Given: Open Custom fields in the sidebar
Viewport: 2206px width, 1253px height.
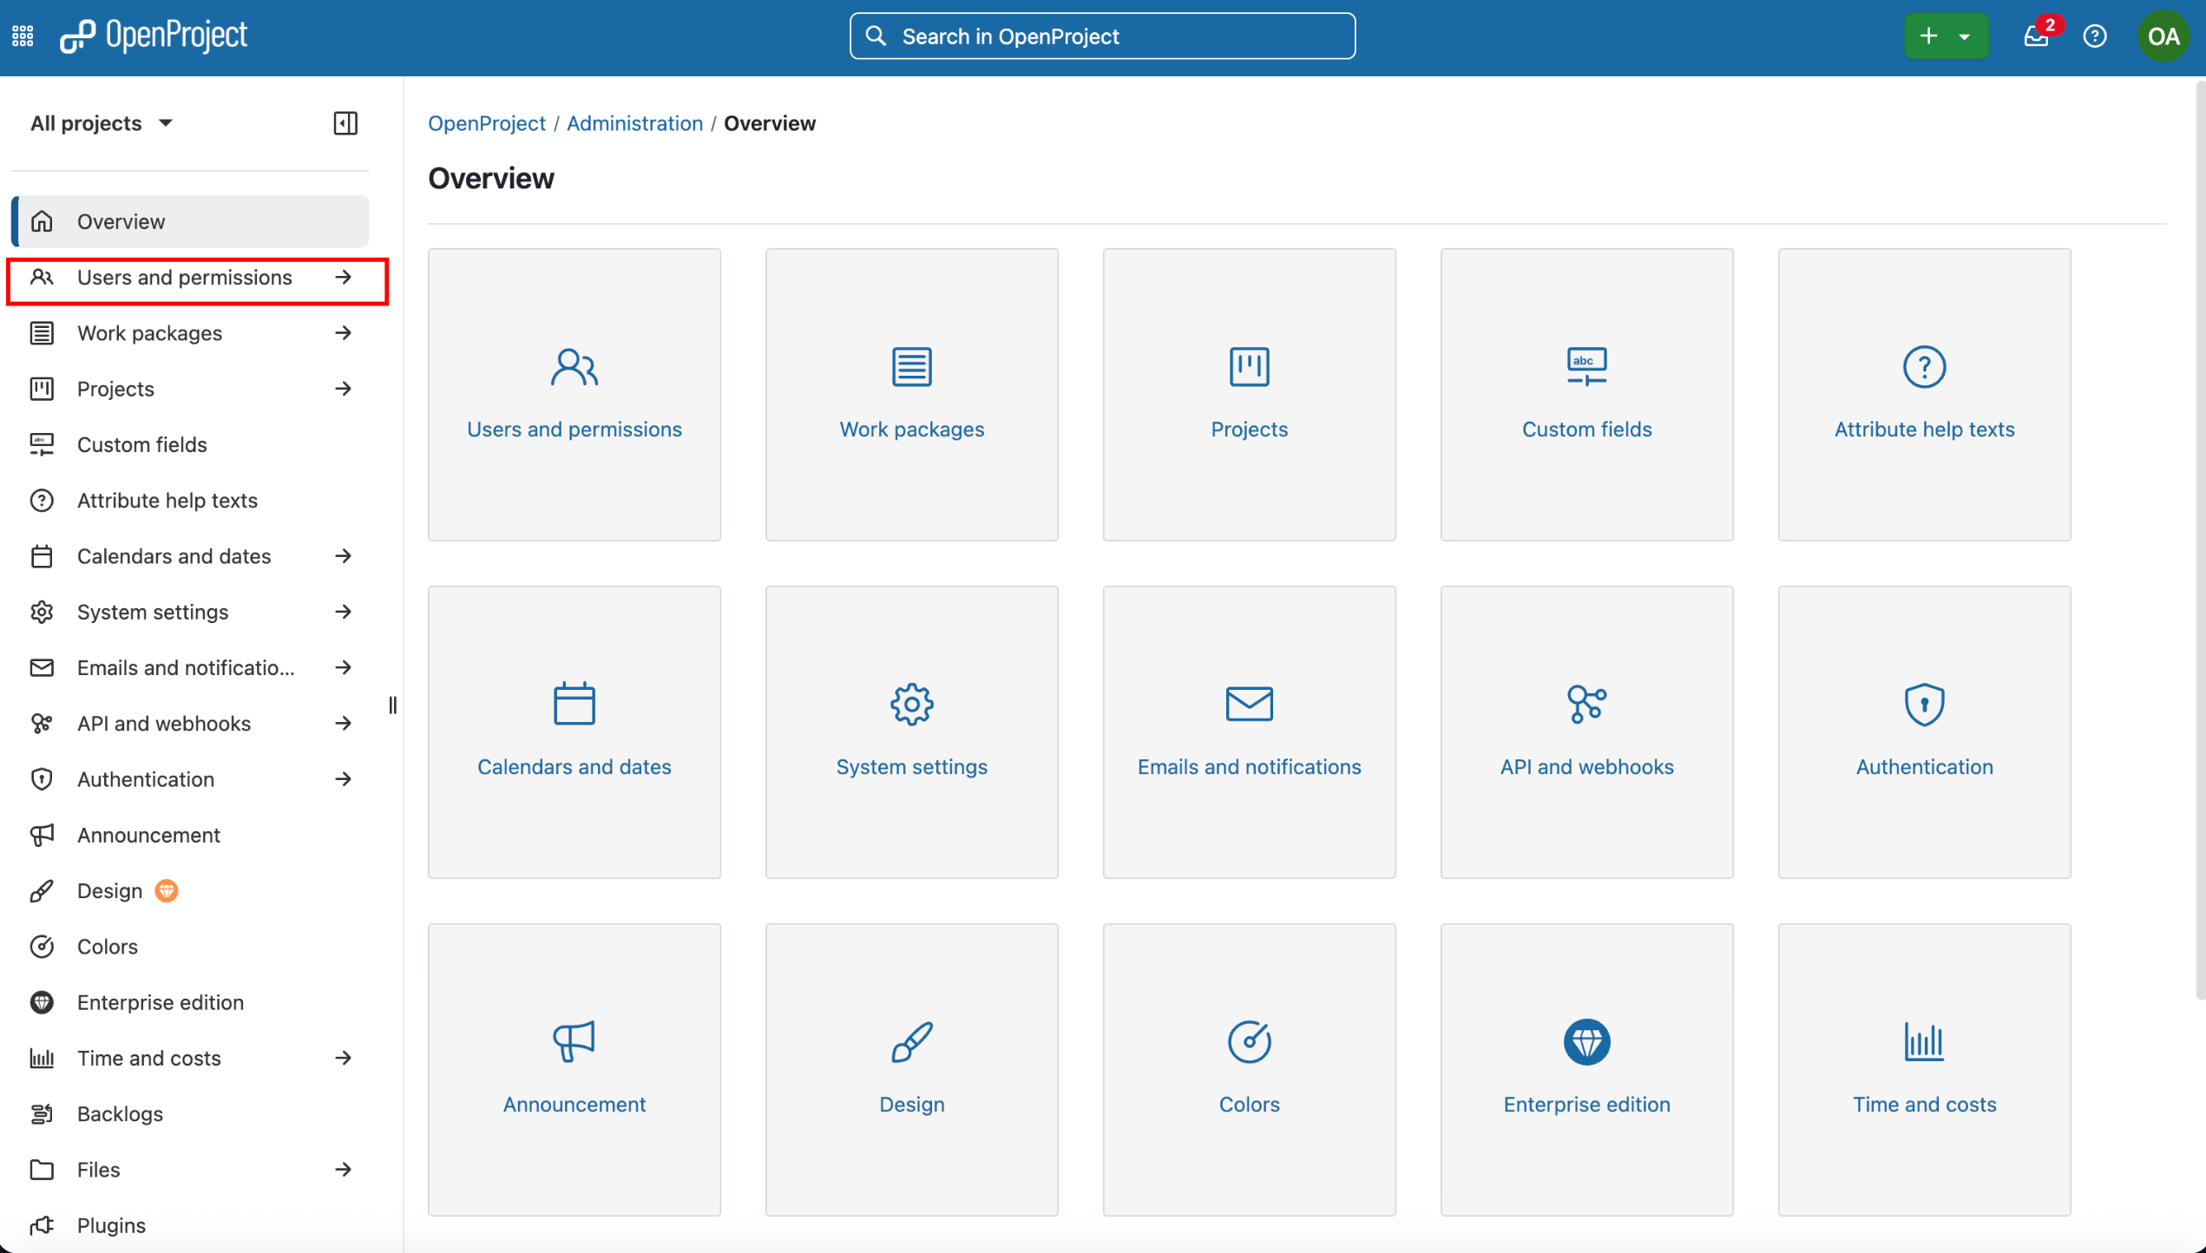Looking at the screenshot, I should click(x=190, y=445).
